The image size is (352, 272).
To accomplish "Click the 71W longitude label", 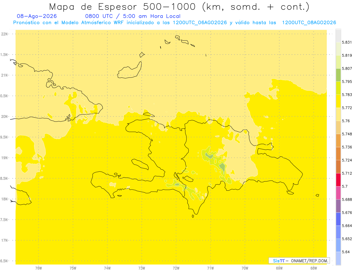I will (210, 268).
